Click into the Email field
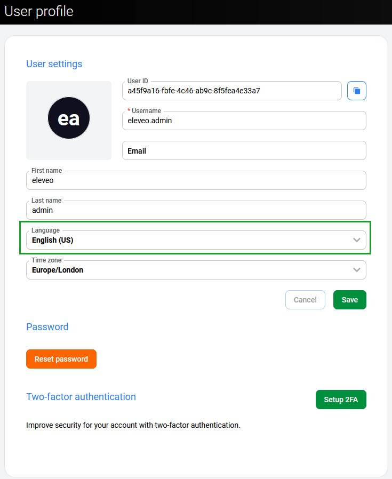The width and height of the screenshot is (392, 479). tap(244, 151)
